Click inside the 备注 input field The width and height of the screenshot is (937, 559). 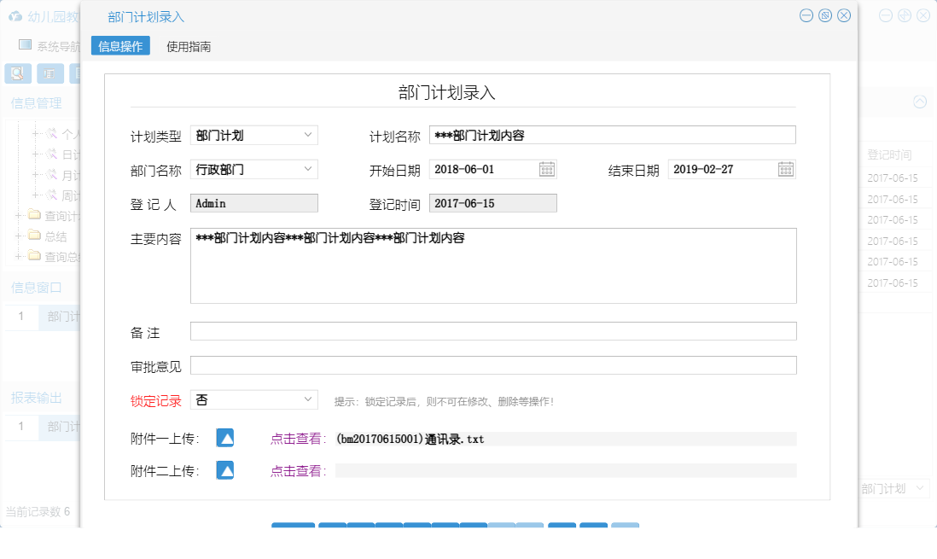pos(493,330)
